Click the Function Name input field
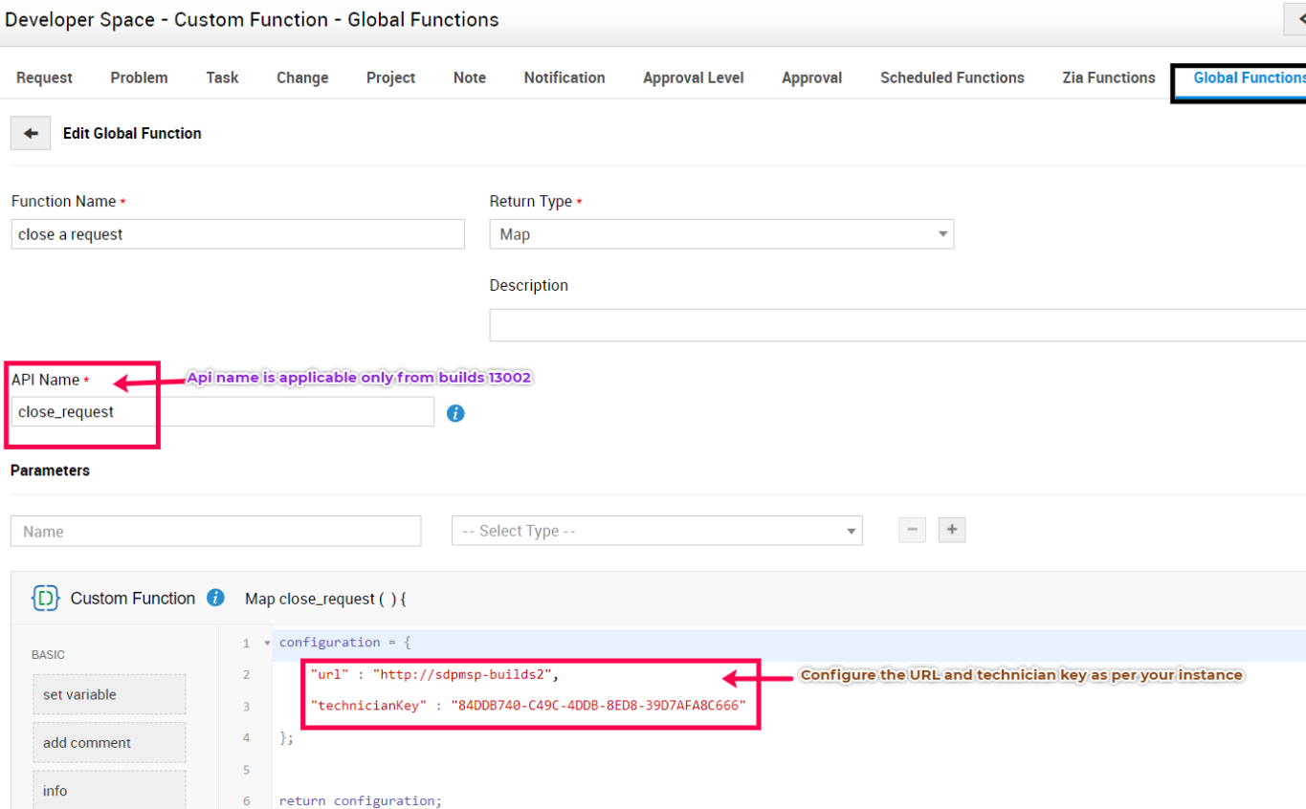Viewport: 1306px width, 809px height. click(237, 234)
